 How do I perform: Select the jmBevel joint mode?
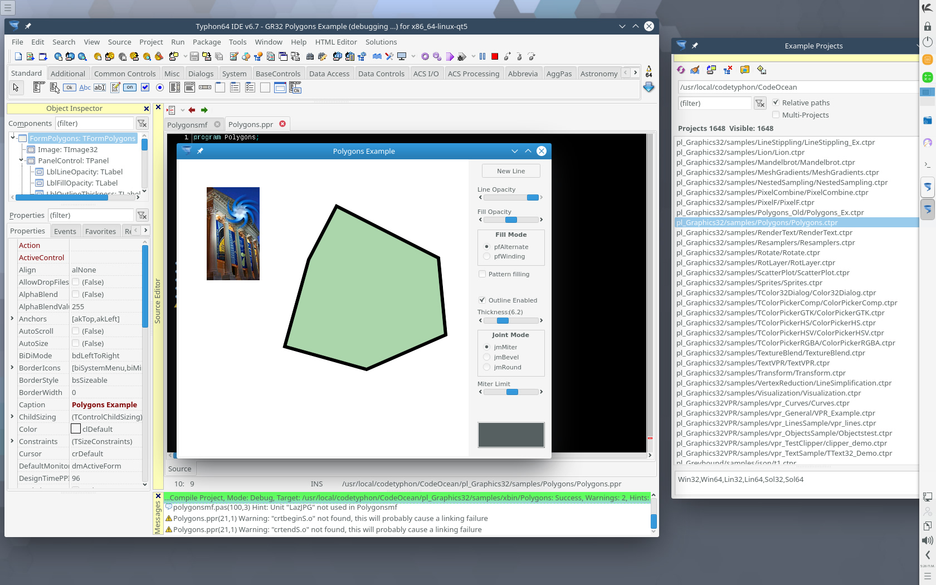[487, 357]
